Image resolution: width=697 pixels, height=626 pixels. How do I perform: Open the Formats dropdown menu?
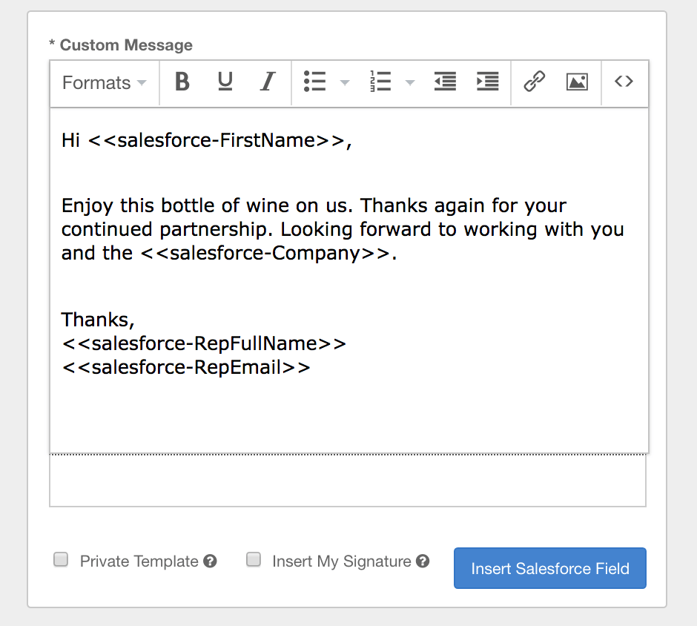coord(104,82)
